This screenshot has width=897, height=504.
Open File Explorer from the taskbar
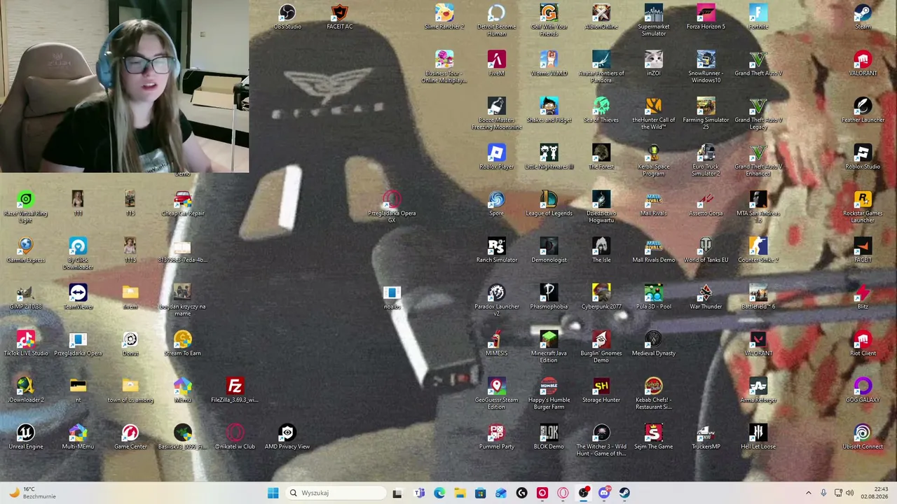click(460, 493)
